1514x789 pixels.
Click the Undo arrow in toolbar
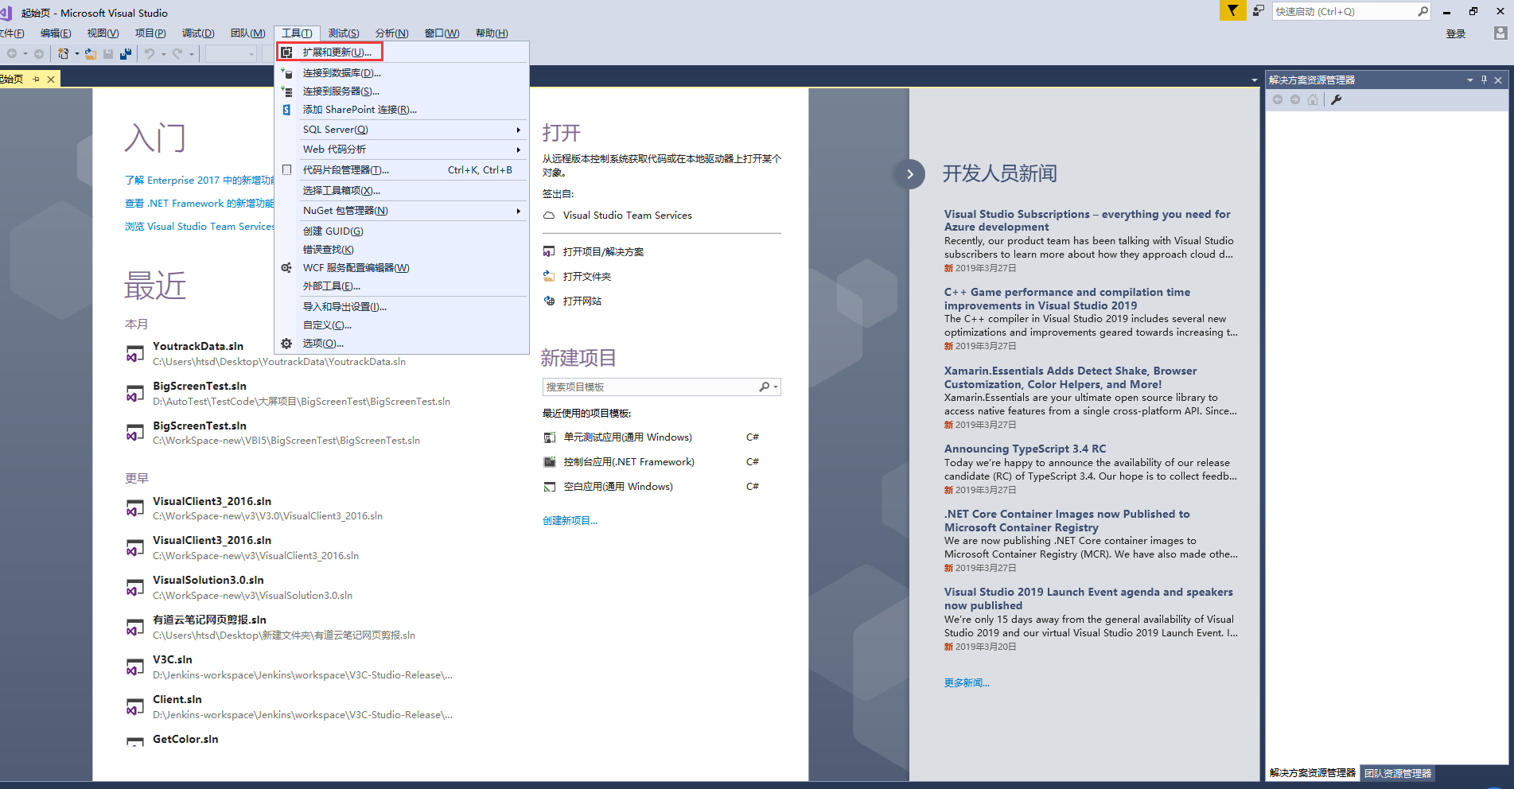pos(149,54)
